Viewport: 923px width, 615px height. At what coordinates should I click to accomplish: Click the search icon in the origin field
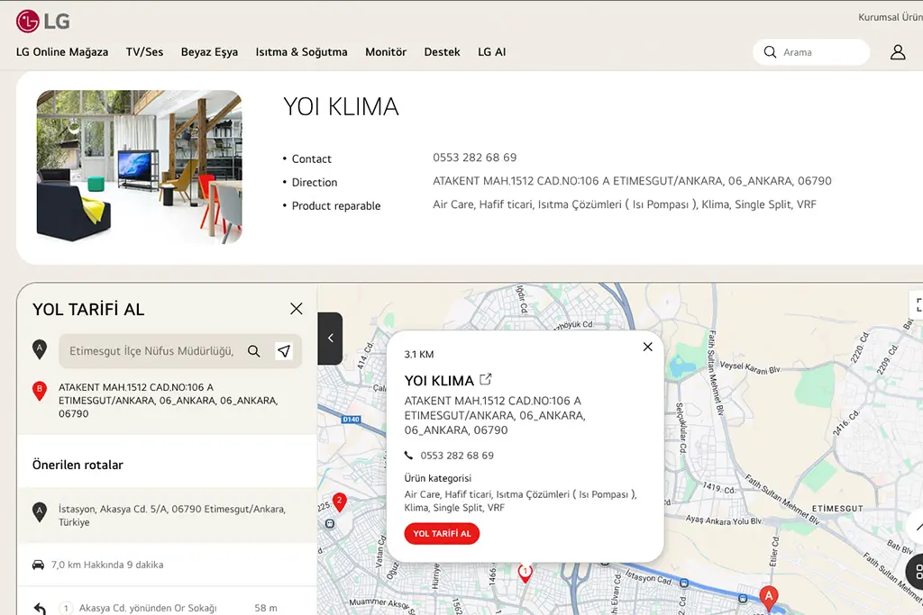[x=253, y=351]
